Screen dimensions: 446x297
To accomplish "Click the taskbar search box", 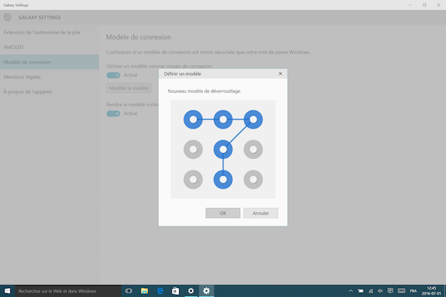I will [x=68, y=291].
